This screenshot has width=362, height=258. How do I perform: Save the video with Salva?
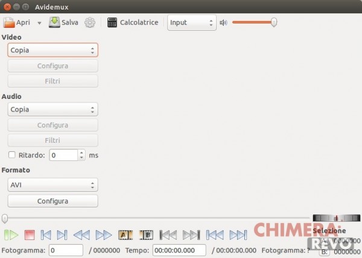click(x=63, y=22)
